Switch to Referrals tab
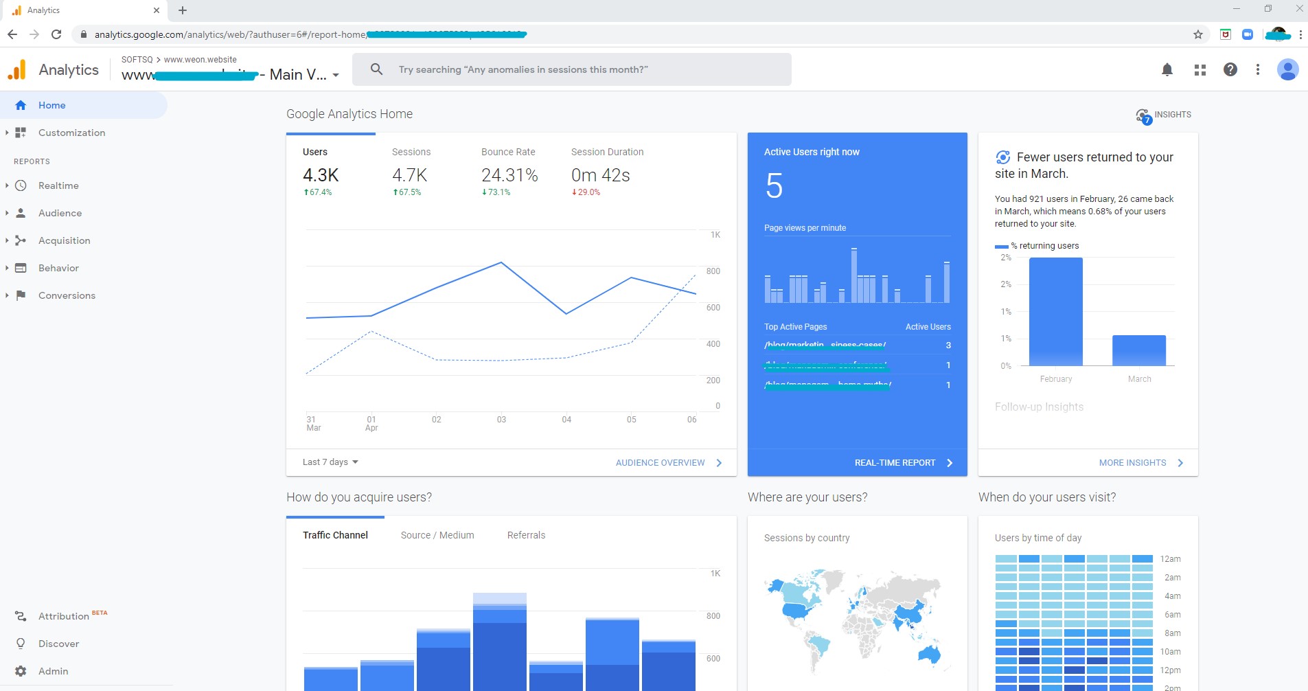1308x691 pixels. [x=526, y=535]
